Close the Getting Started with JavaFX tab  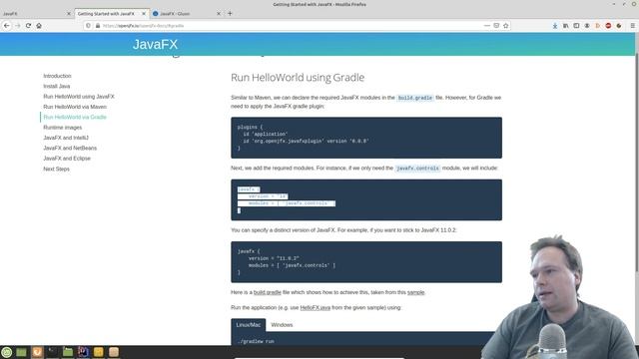pos(144,13)
